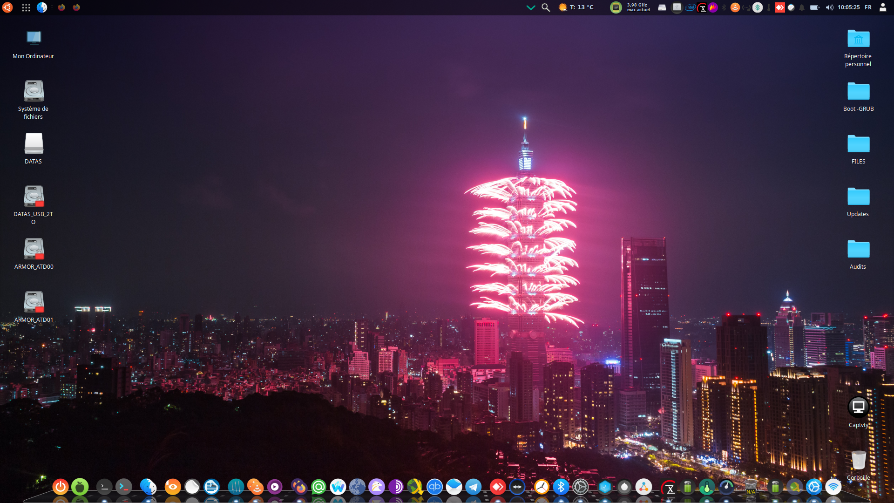Open the user menu in top panel

point(882,7)
